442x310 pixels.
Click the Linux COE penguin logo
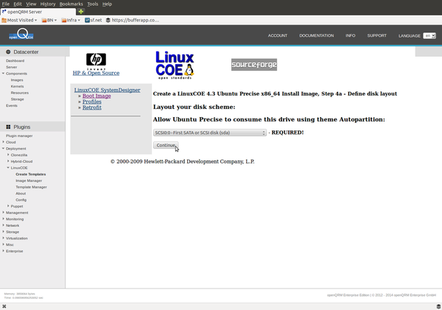[x=175, y=65]
